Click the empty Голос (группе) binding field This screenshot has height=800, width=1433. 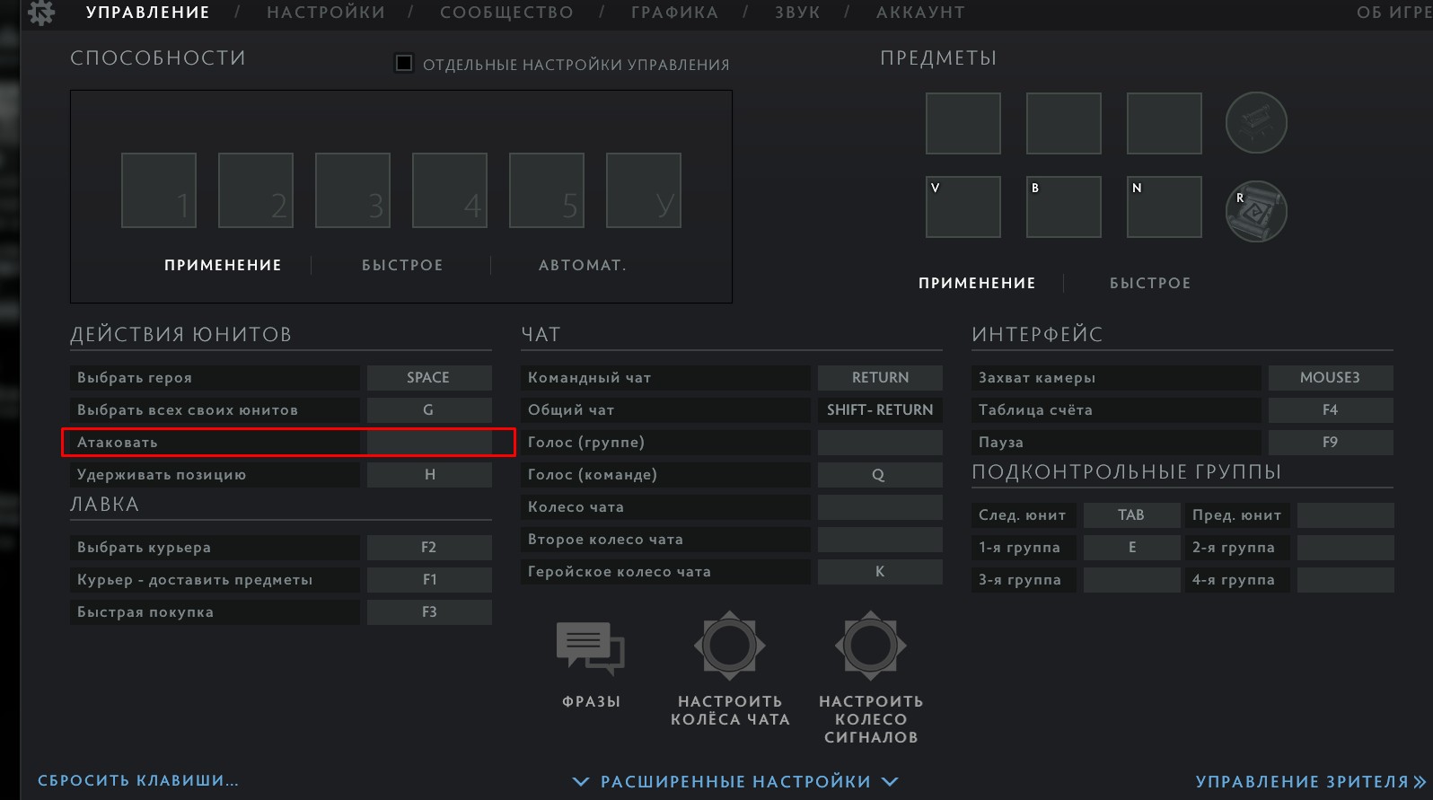coord(880,442)
